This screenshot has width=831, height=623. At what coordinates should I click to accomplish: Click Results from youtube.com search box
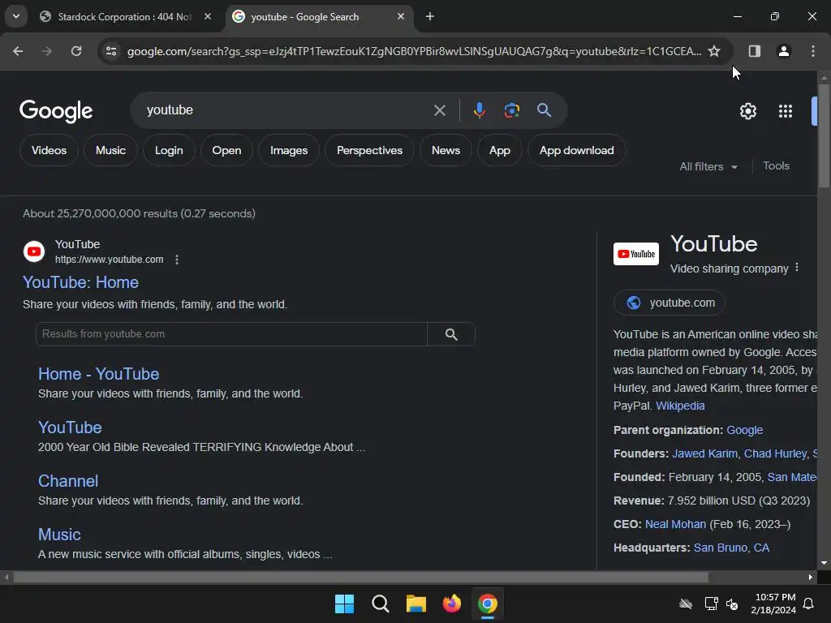(x=231, y=334)
